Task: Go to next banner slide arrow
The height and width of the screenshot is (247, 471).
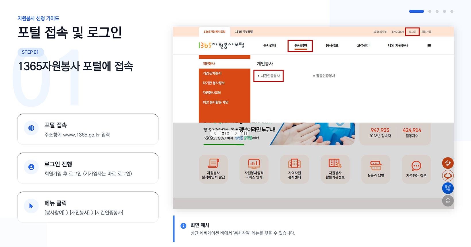Action: click(x=236, y=133)
